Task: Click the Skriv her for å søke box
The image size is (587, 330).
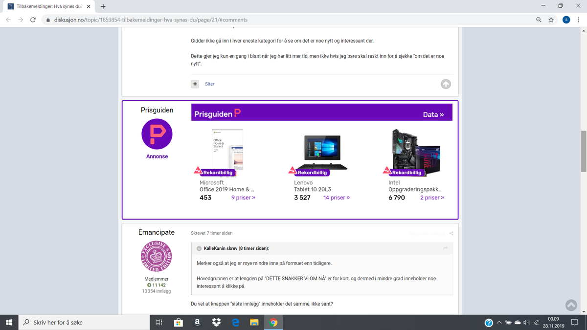Action: [83, 323]
